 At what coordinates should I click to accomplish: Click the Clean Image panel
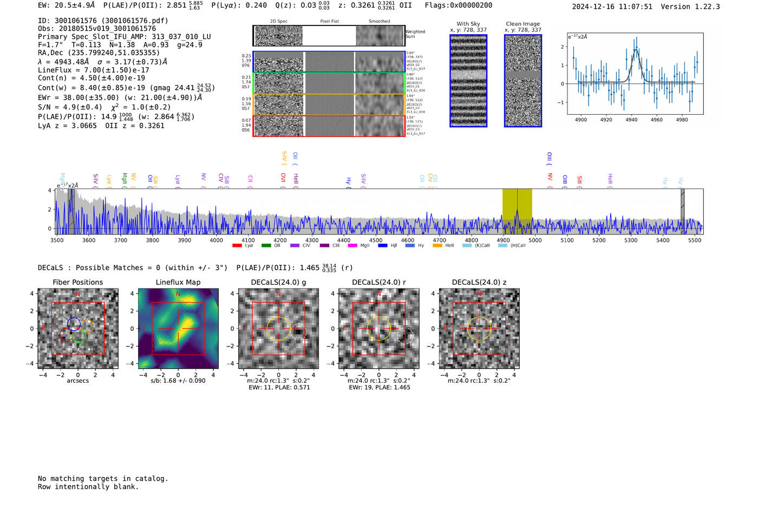coord(523,81)
